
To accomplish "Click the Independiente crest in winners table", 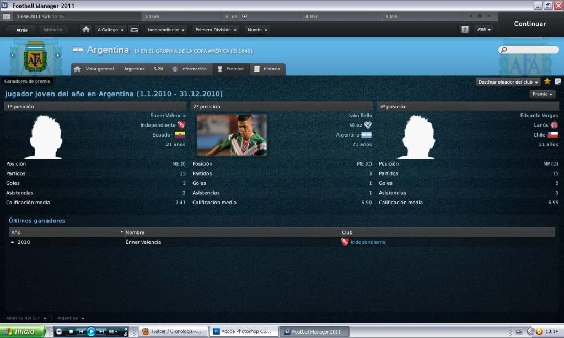I will 345,242.
